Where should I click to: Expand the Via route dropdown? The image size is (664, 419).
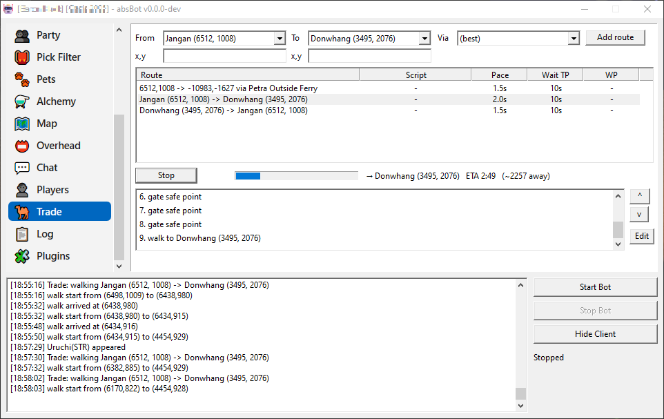click(574, 39)
